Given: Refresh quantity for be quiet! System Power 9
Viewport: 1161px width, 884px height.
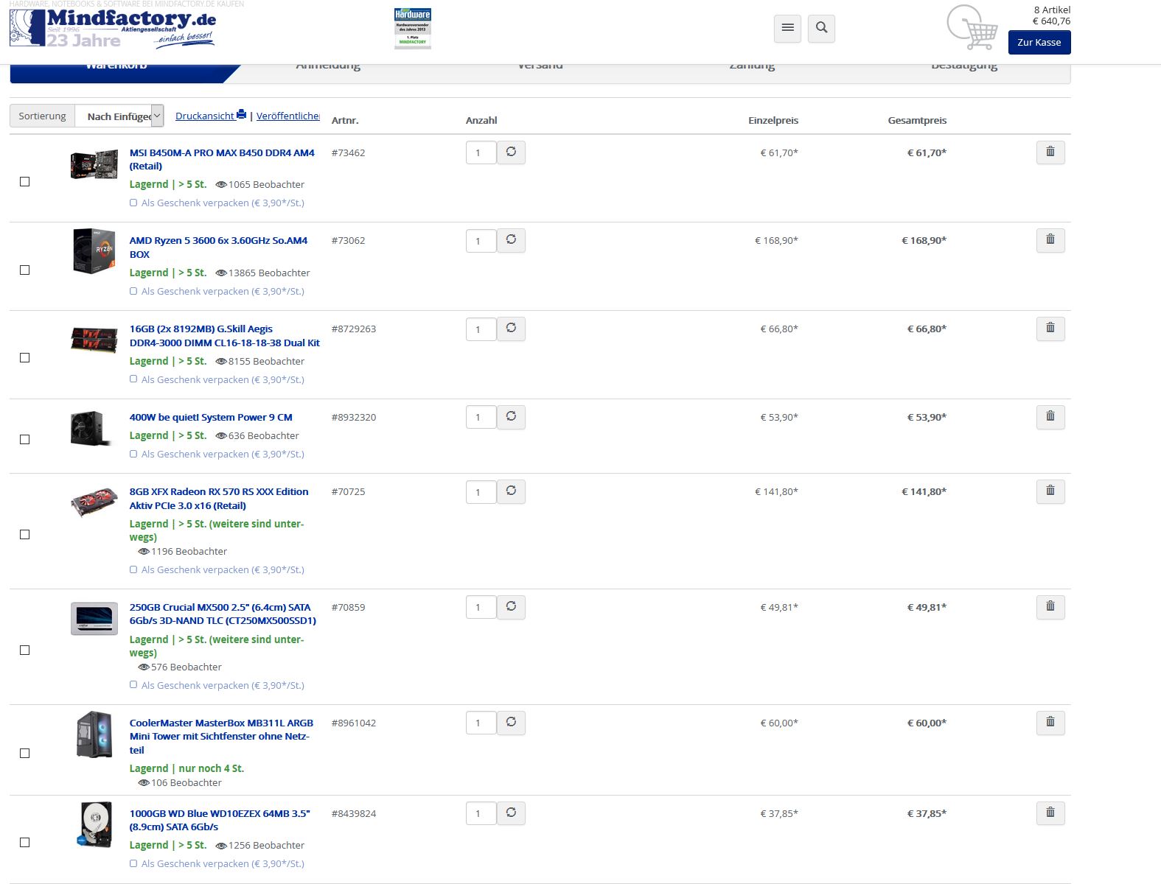Looking at the screenshot, I should [511, 417].
